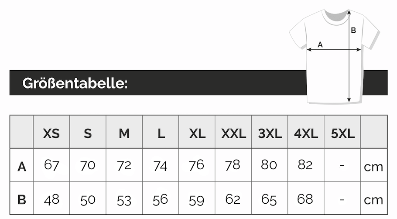Select the 3XL column header
The width and height of the screenshot is (397, 219).
270,133
